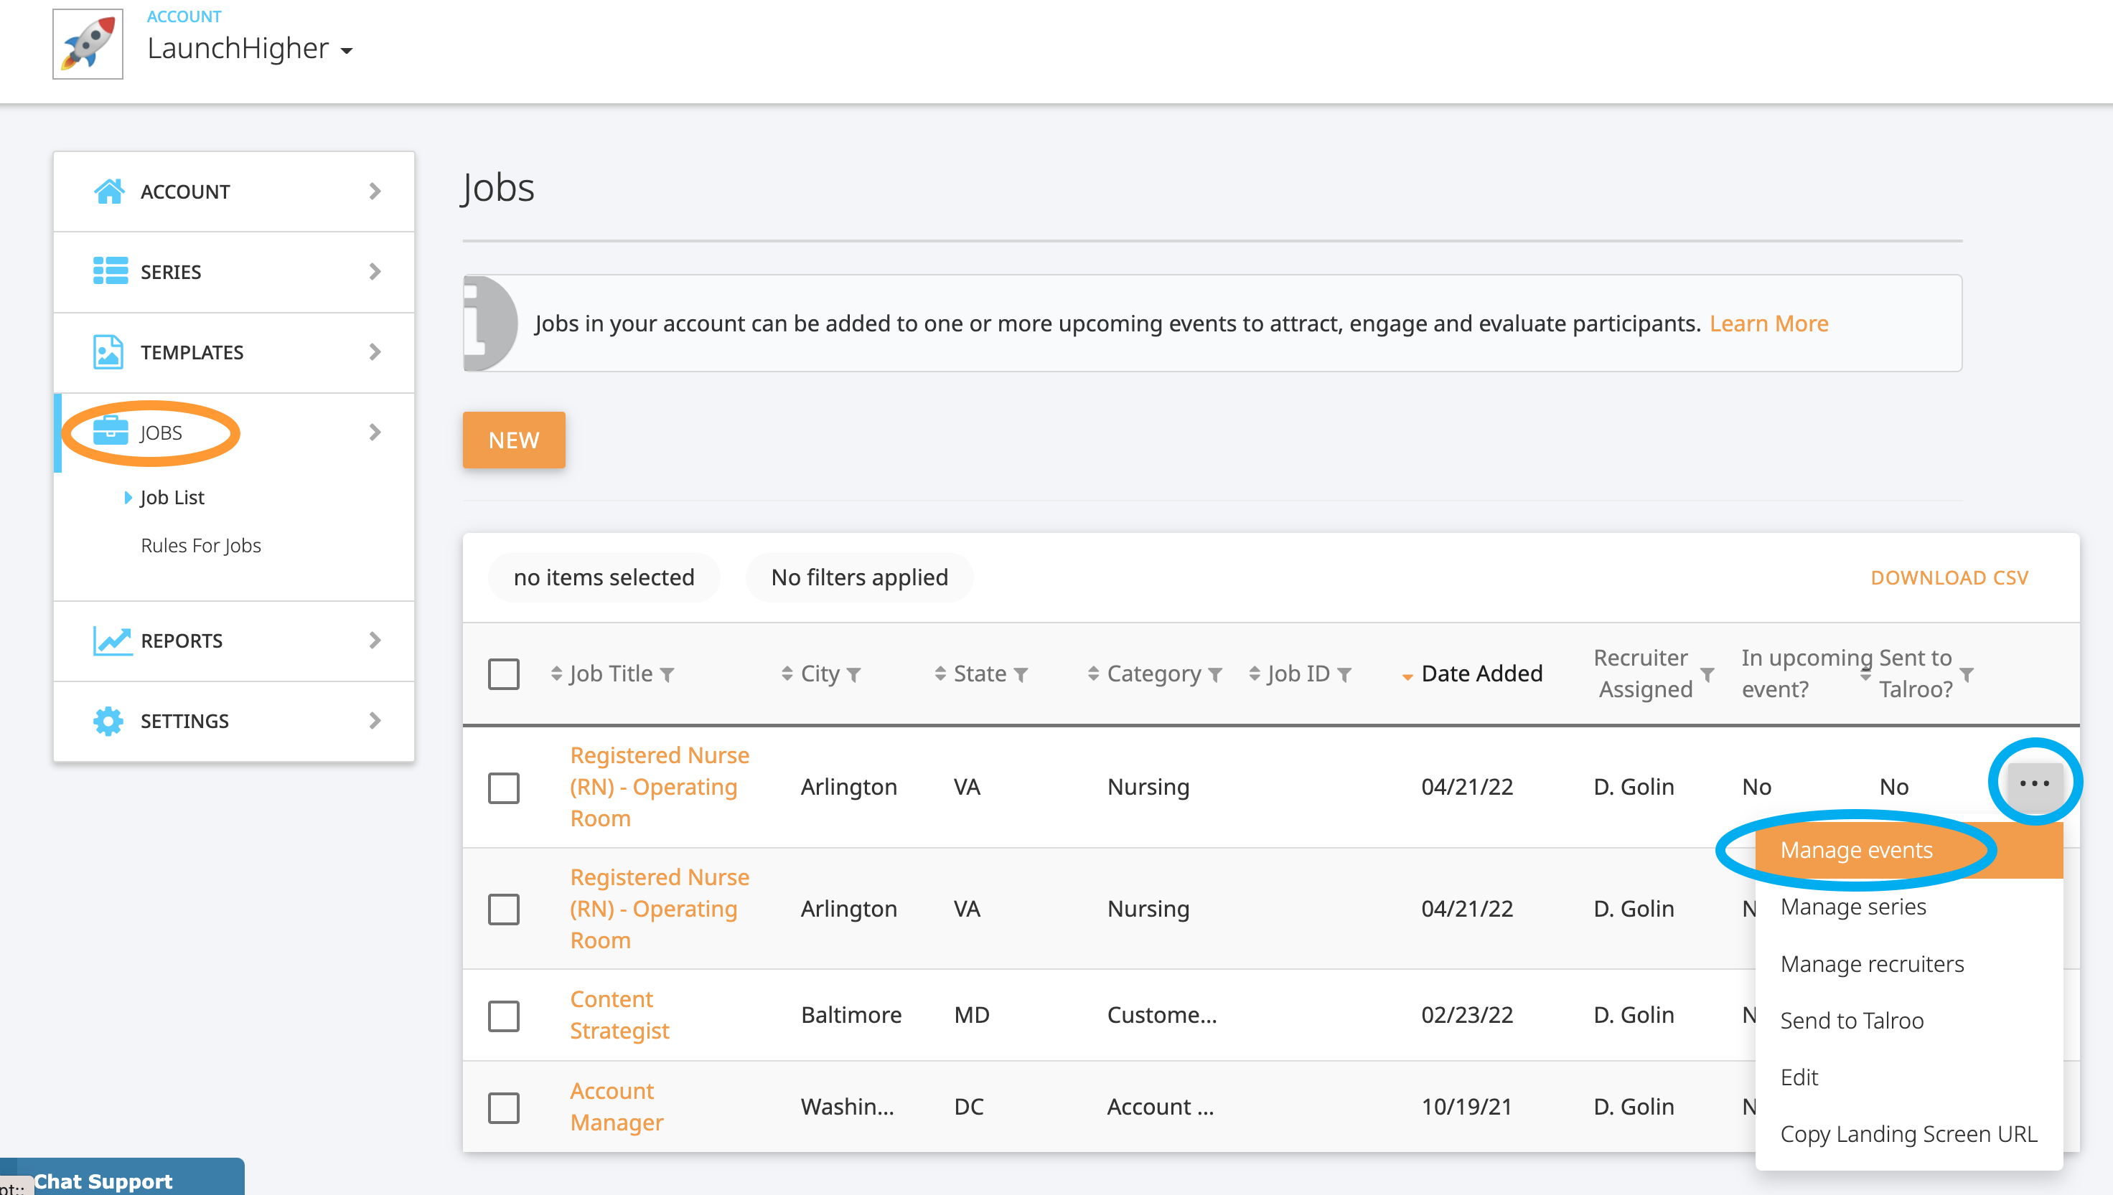2113x1195 pixels.
Task: Click the NEW job button
Action: (x=514, y=440)
